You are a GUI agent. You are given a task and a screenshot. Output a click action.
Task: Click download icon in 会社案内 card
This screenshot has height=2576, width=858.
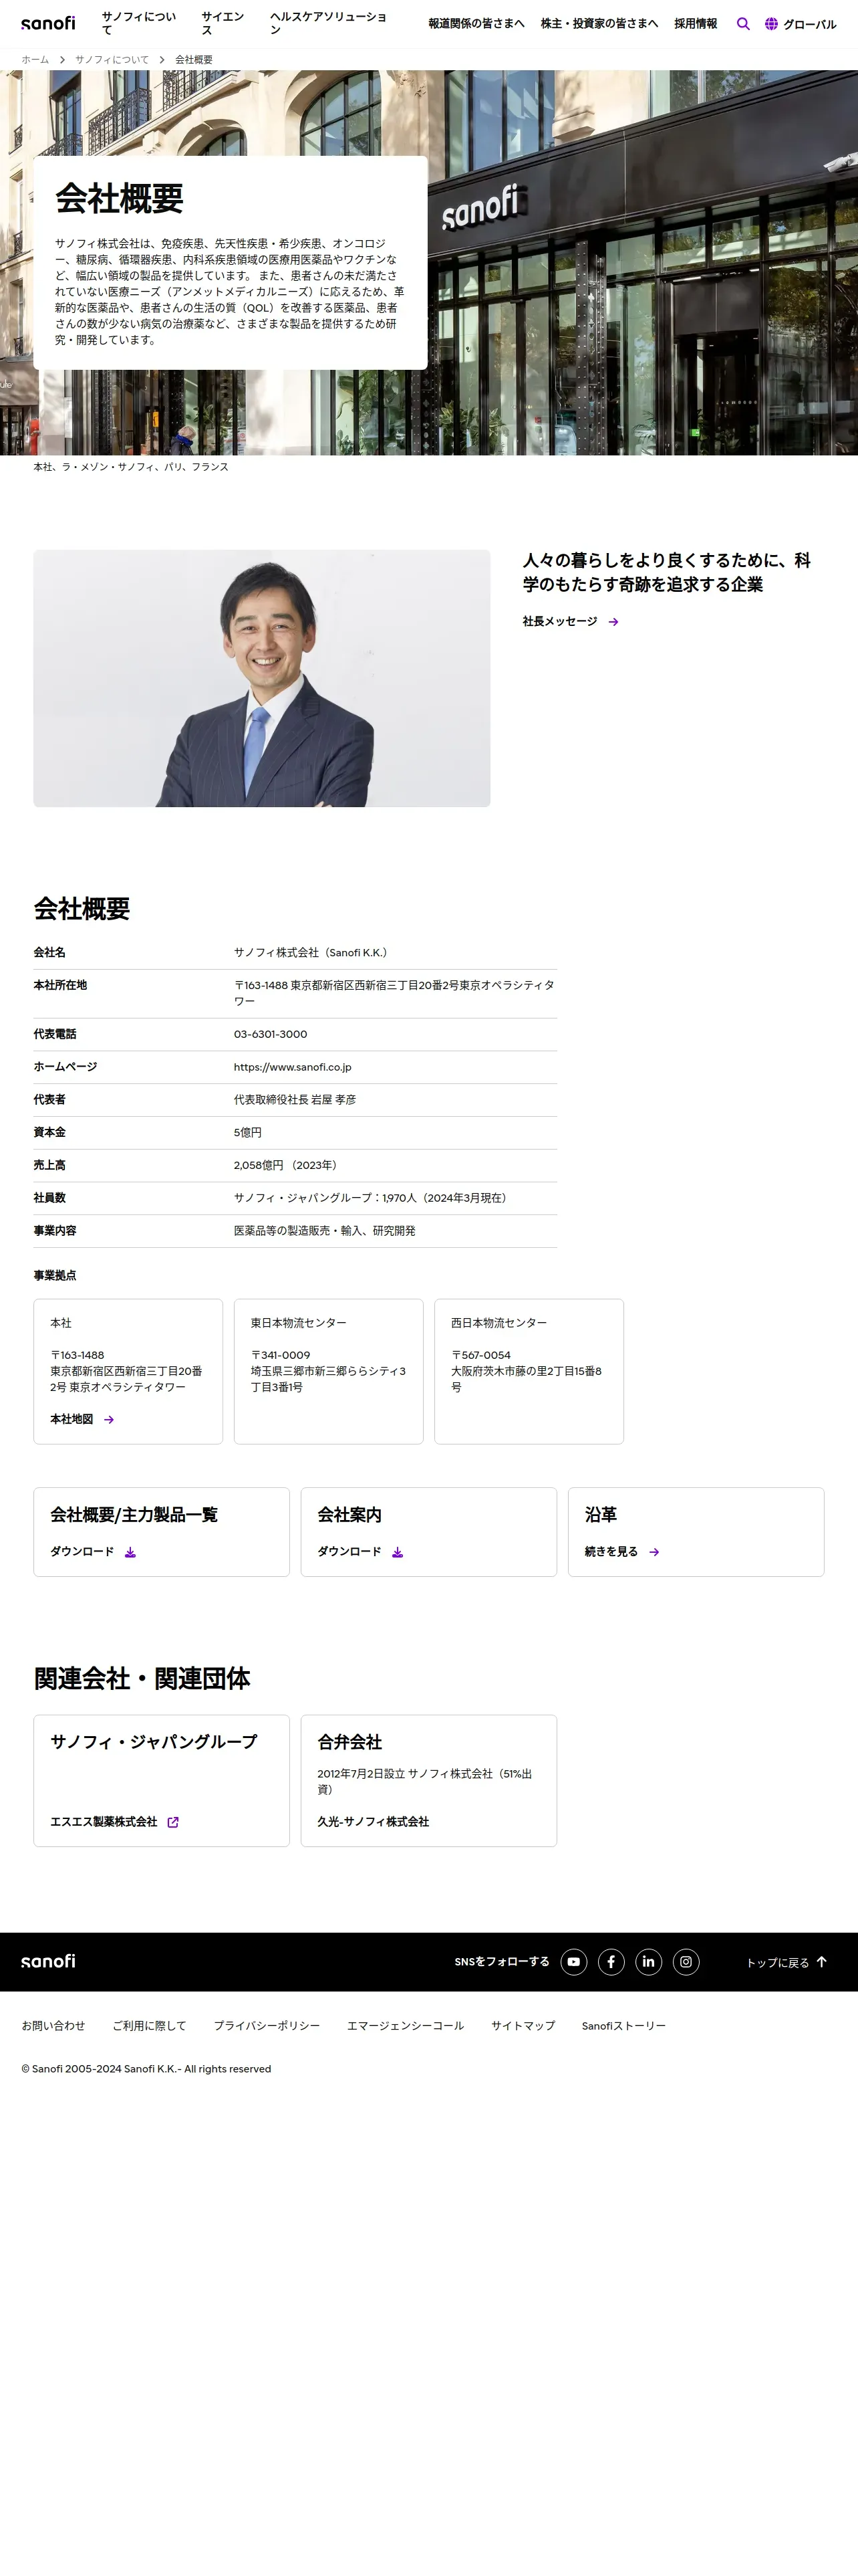pos(398,1552)
